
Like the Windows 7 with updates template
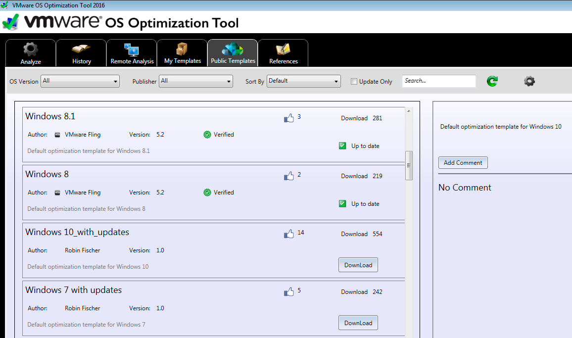click(x=289, y=292)
